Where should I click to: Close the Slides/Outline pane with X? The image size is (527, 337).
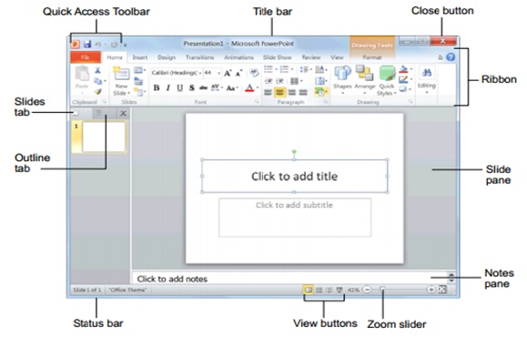point(124,113)
